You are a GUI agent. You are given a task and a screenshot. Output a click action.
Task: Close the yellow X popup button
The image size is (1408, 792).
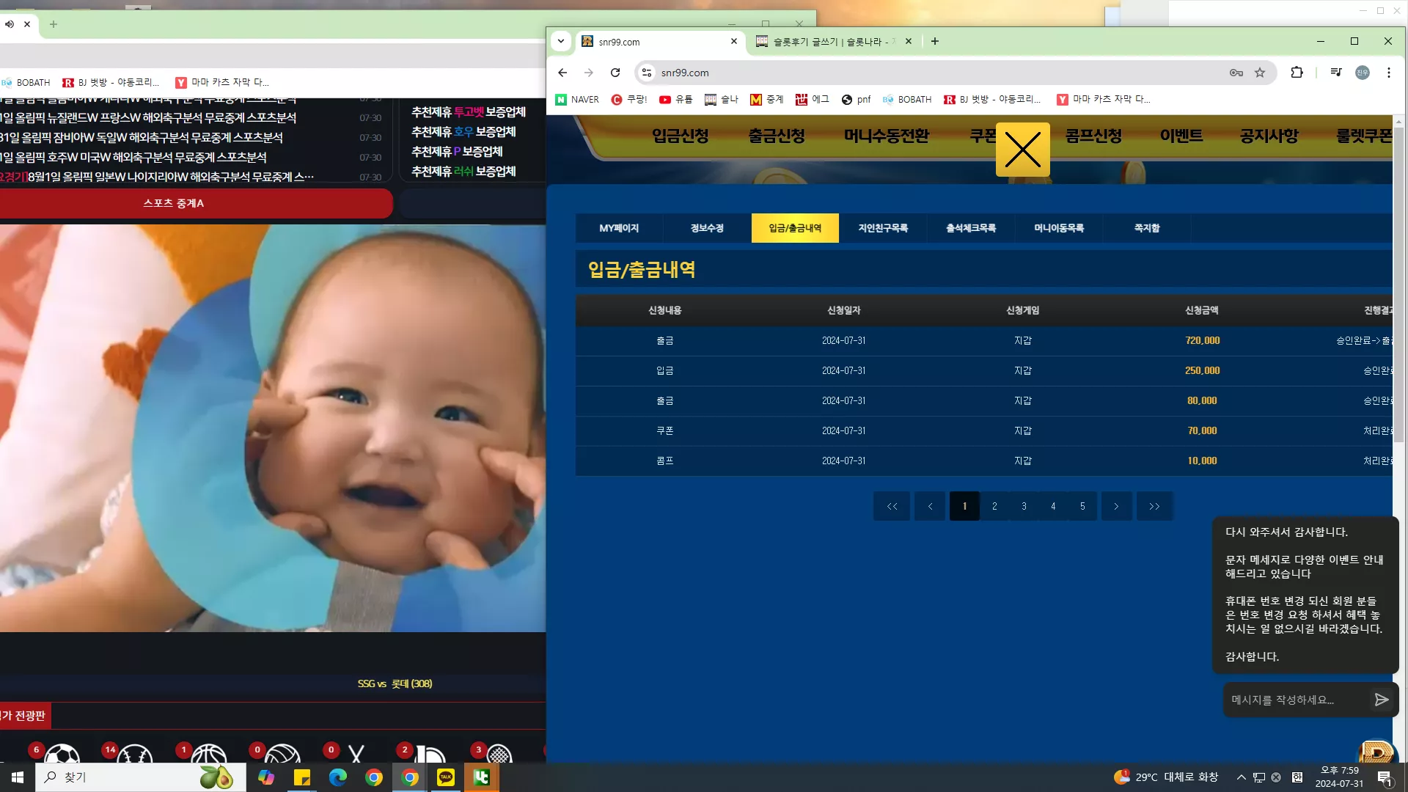tap(1022, 150)
